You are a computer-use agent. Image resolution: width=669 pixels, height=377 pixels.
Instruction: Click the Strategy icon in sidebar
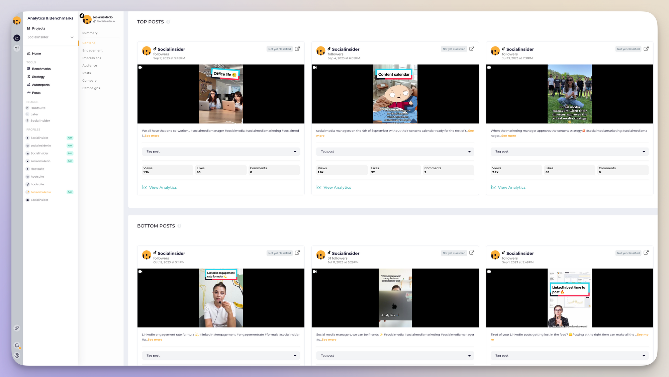coord(28,77)
